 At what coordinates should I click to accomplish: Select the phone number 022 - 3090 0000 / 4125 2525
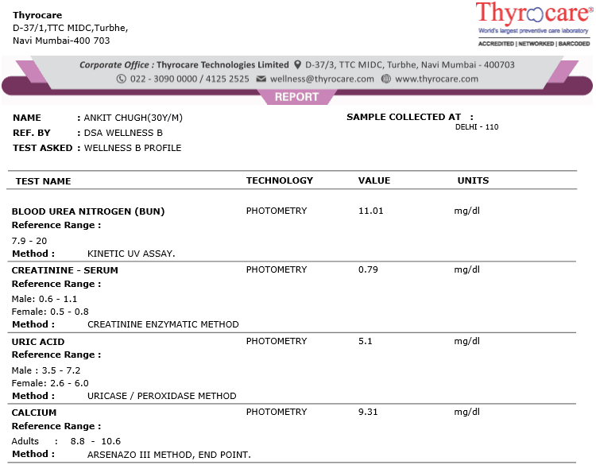coord(190,79)
